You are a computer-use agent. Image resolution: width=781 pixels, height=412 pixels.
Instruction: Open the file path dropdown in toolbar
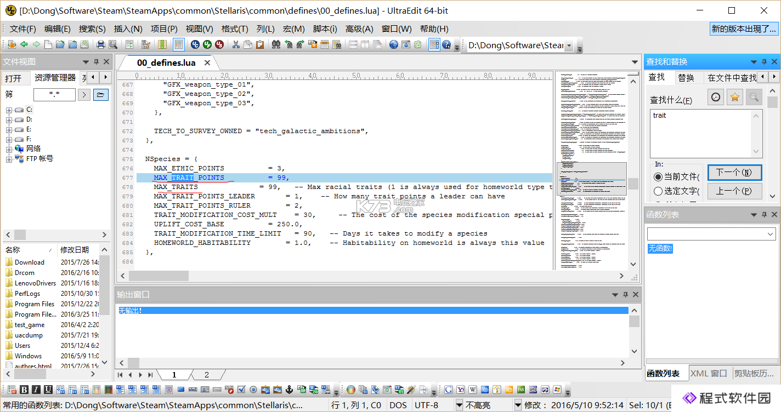click(569, 46)
